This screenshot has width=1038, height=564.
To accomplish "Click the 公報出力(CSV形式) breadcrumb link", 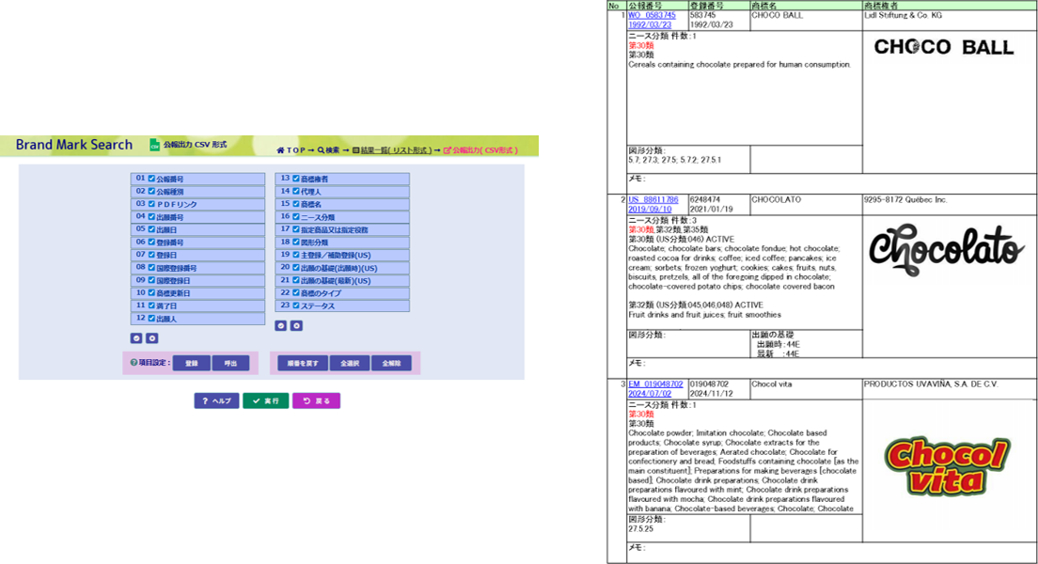I will (x=485, y=150).
